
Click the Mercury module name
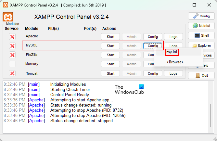click(32, 64)
